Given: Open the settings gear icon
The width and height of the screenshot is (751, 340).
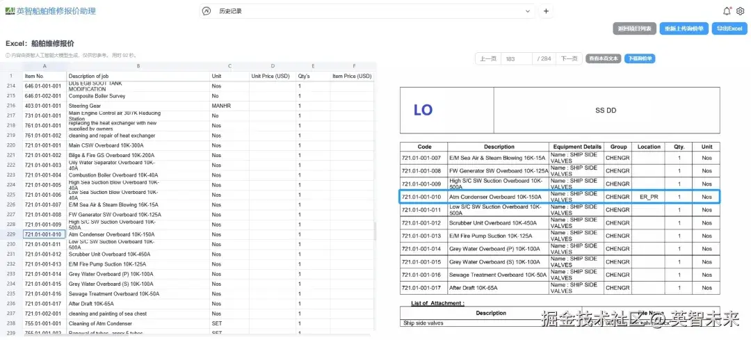Looking at the screenshot, I should pos(741,11).
